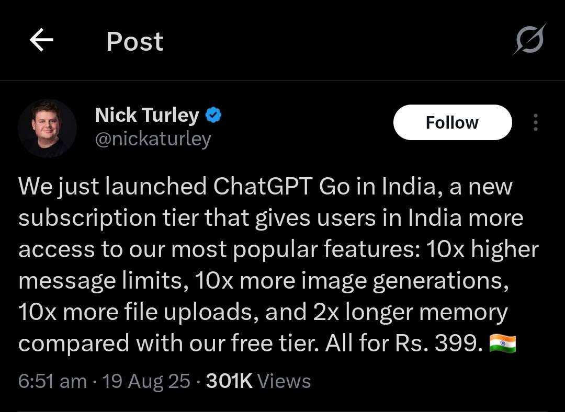Tap the blue verified badge
This screenshot has height=412, width=565.
(213, 115)
